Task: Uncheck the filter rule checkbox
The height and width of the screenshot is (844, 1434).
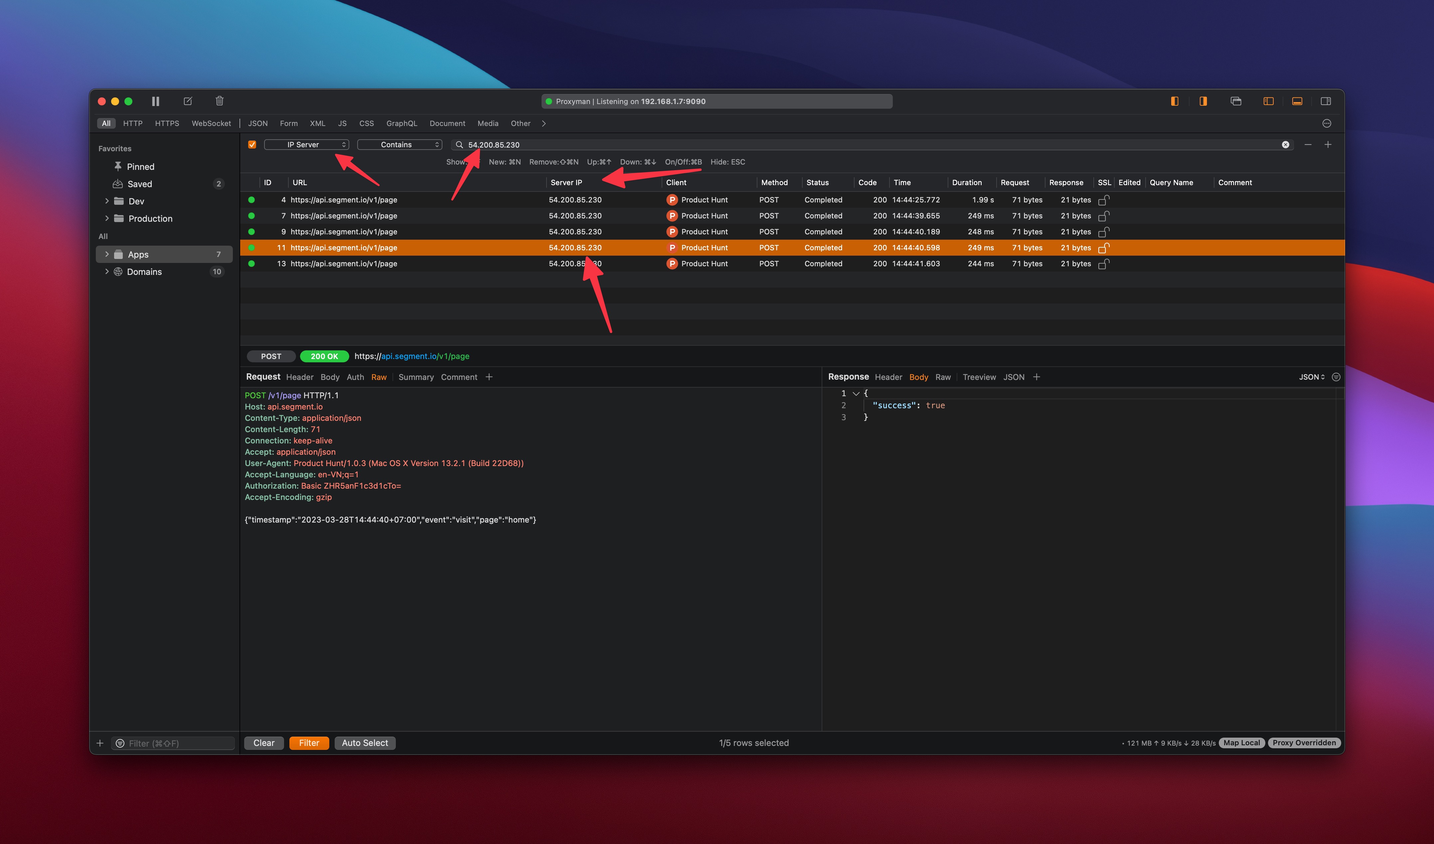Action: point(252,145)
